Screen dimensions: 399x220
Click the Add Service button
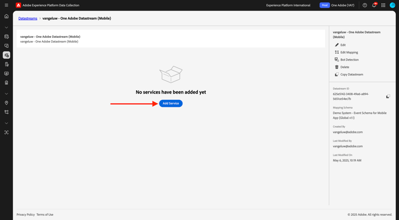(x=171, y=104)
